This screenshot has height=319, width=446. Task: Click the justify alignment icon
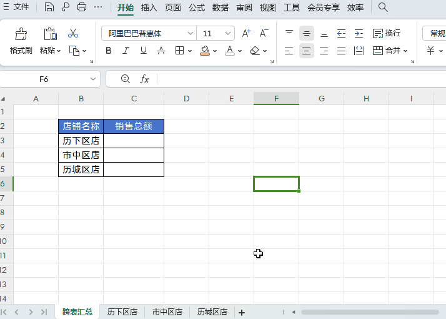pyautogui.click(x=341, y=51)
